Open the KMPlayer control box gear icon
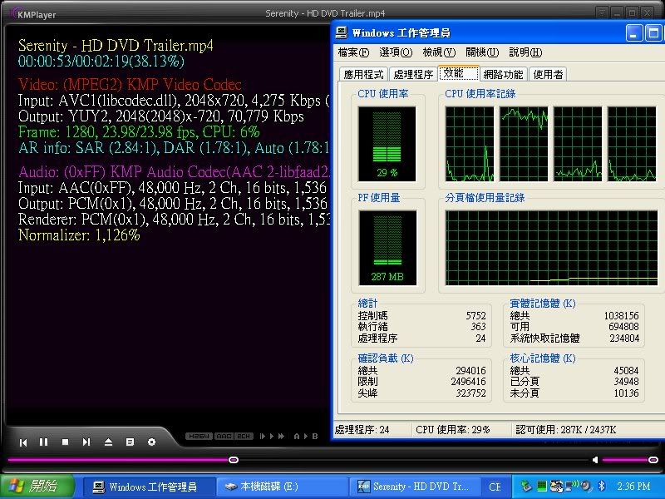Viewport: 665px width, 499px height. click(x=151, y=442)
